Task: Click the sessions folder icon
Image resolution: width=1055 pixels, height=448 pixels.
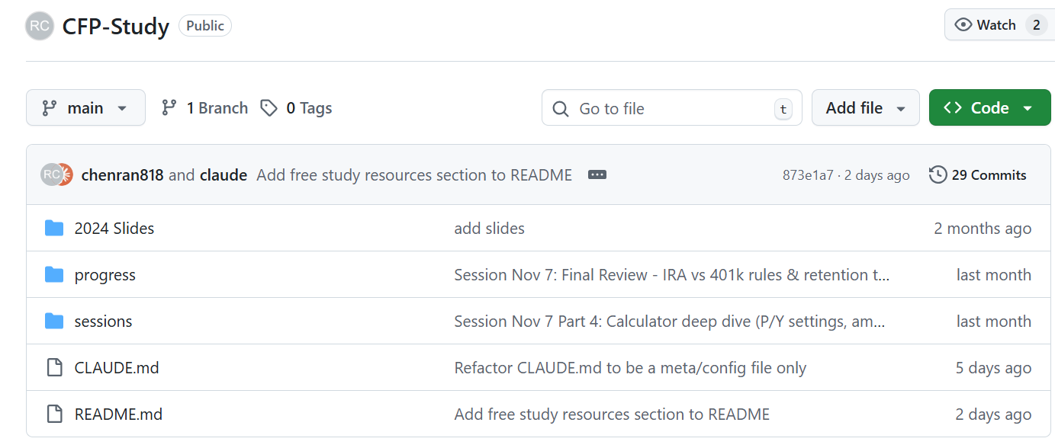Action: pyautogui.click(x=54, y=322)
